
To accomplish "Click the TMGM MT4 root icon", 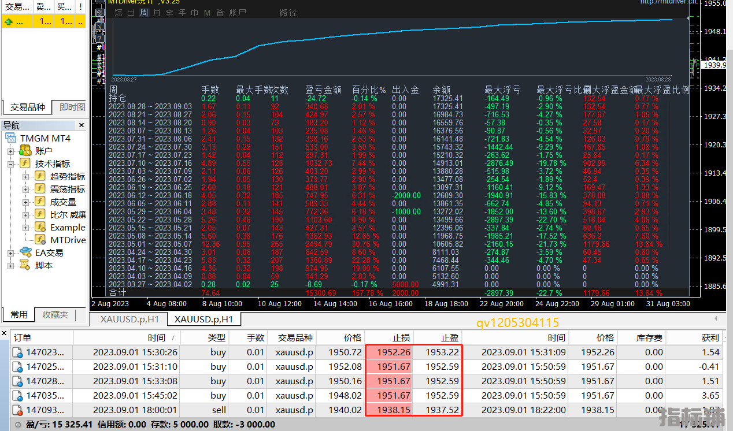I will tap(11, 139).
